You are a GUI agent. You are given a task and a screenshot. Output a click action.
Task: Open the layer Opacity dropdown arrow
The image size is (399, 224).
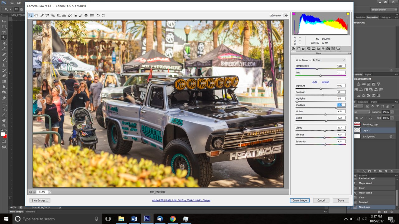392,112
